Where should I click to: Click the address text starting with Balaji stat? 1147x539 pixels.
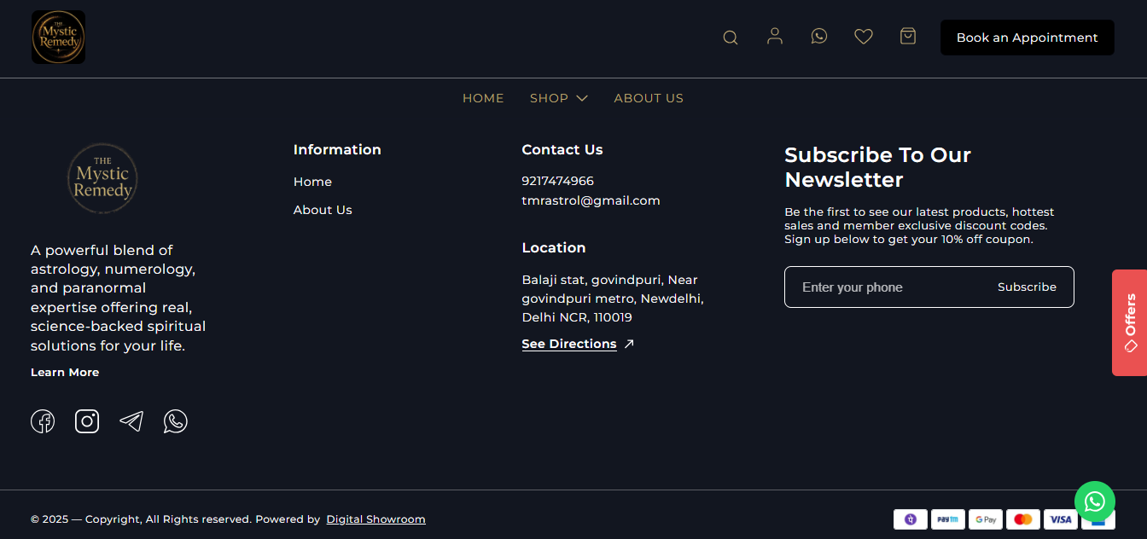[x=613, y=298]
